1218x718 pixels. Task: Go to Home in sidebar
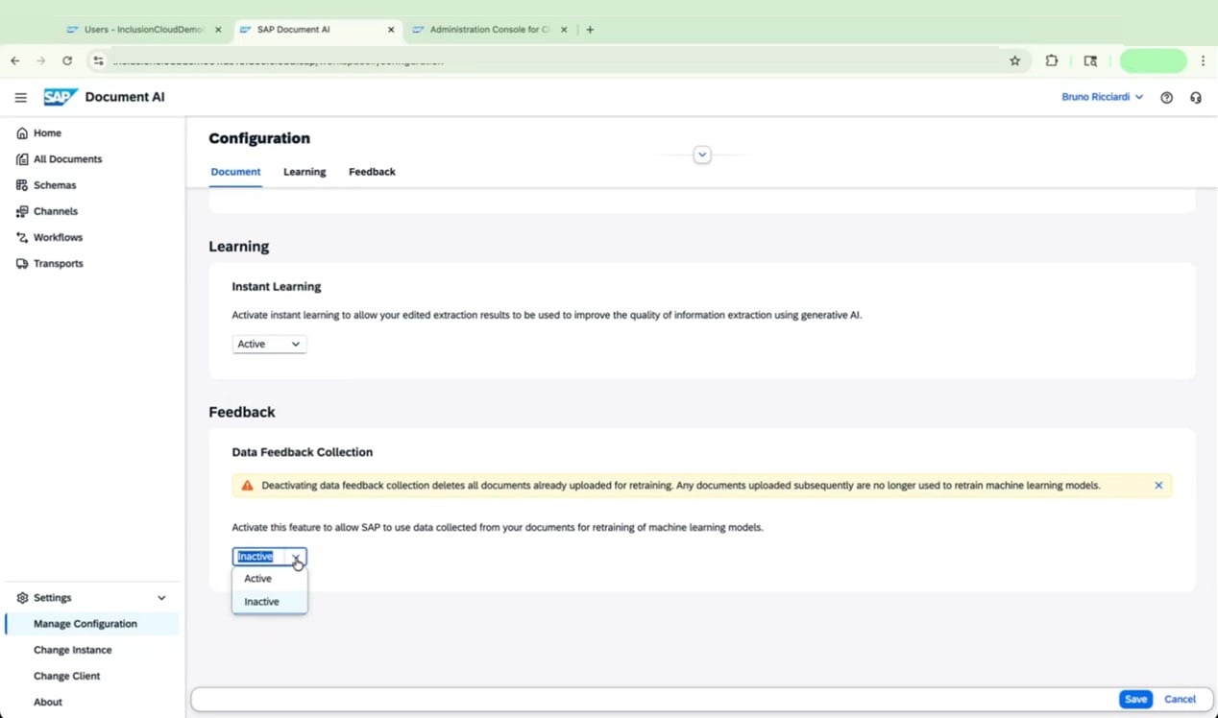pyautogui.click(x=92, y=133)
